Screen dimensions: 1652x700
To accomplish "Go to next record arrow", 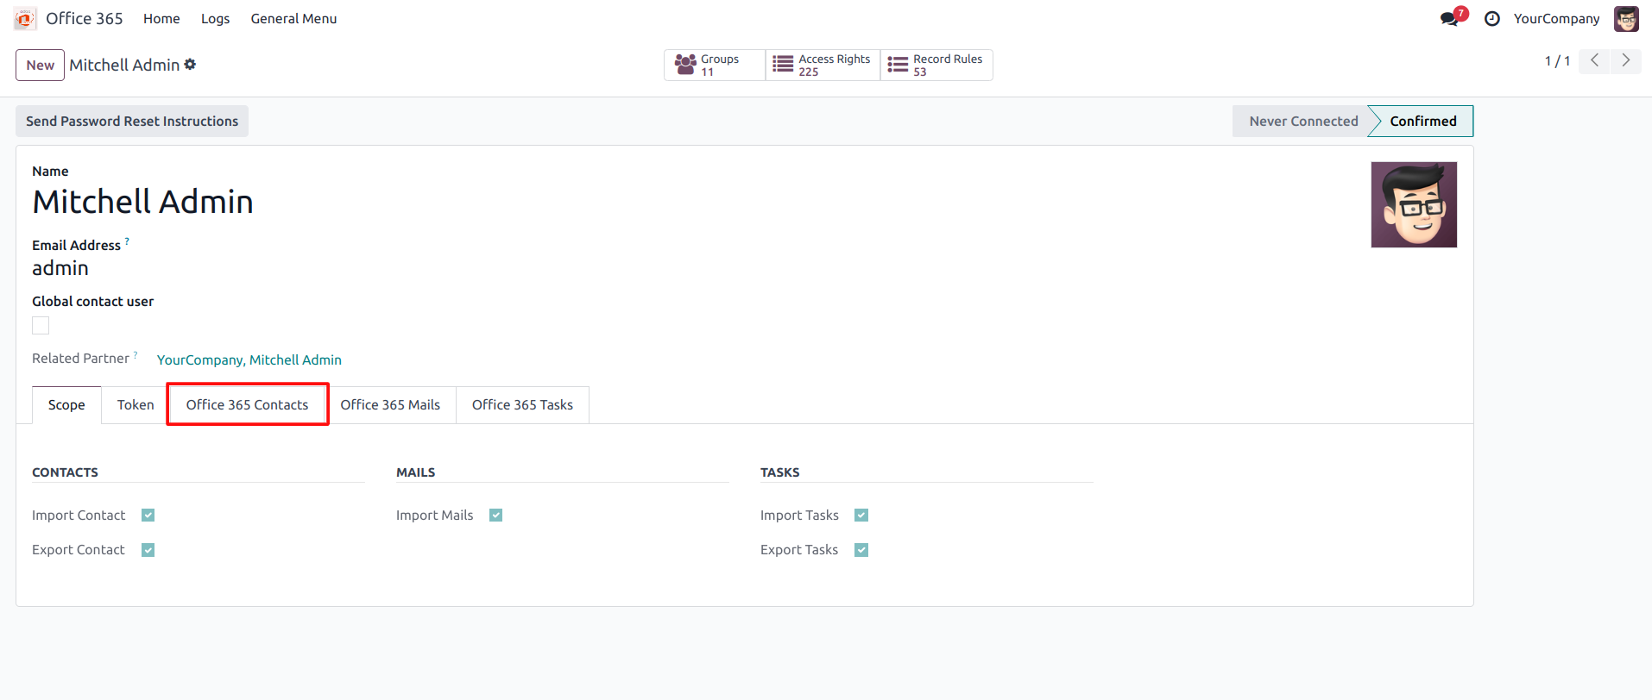I will point(1625,60).
